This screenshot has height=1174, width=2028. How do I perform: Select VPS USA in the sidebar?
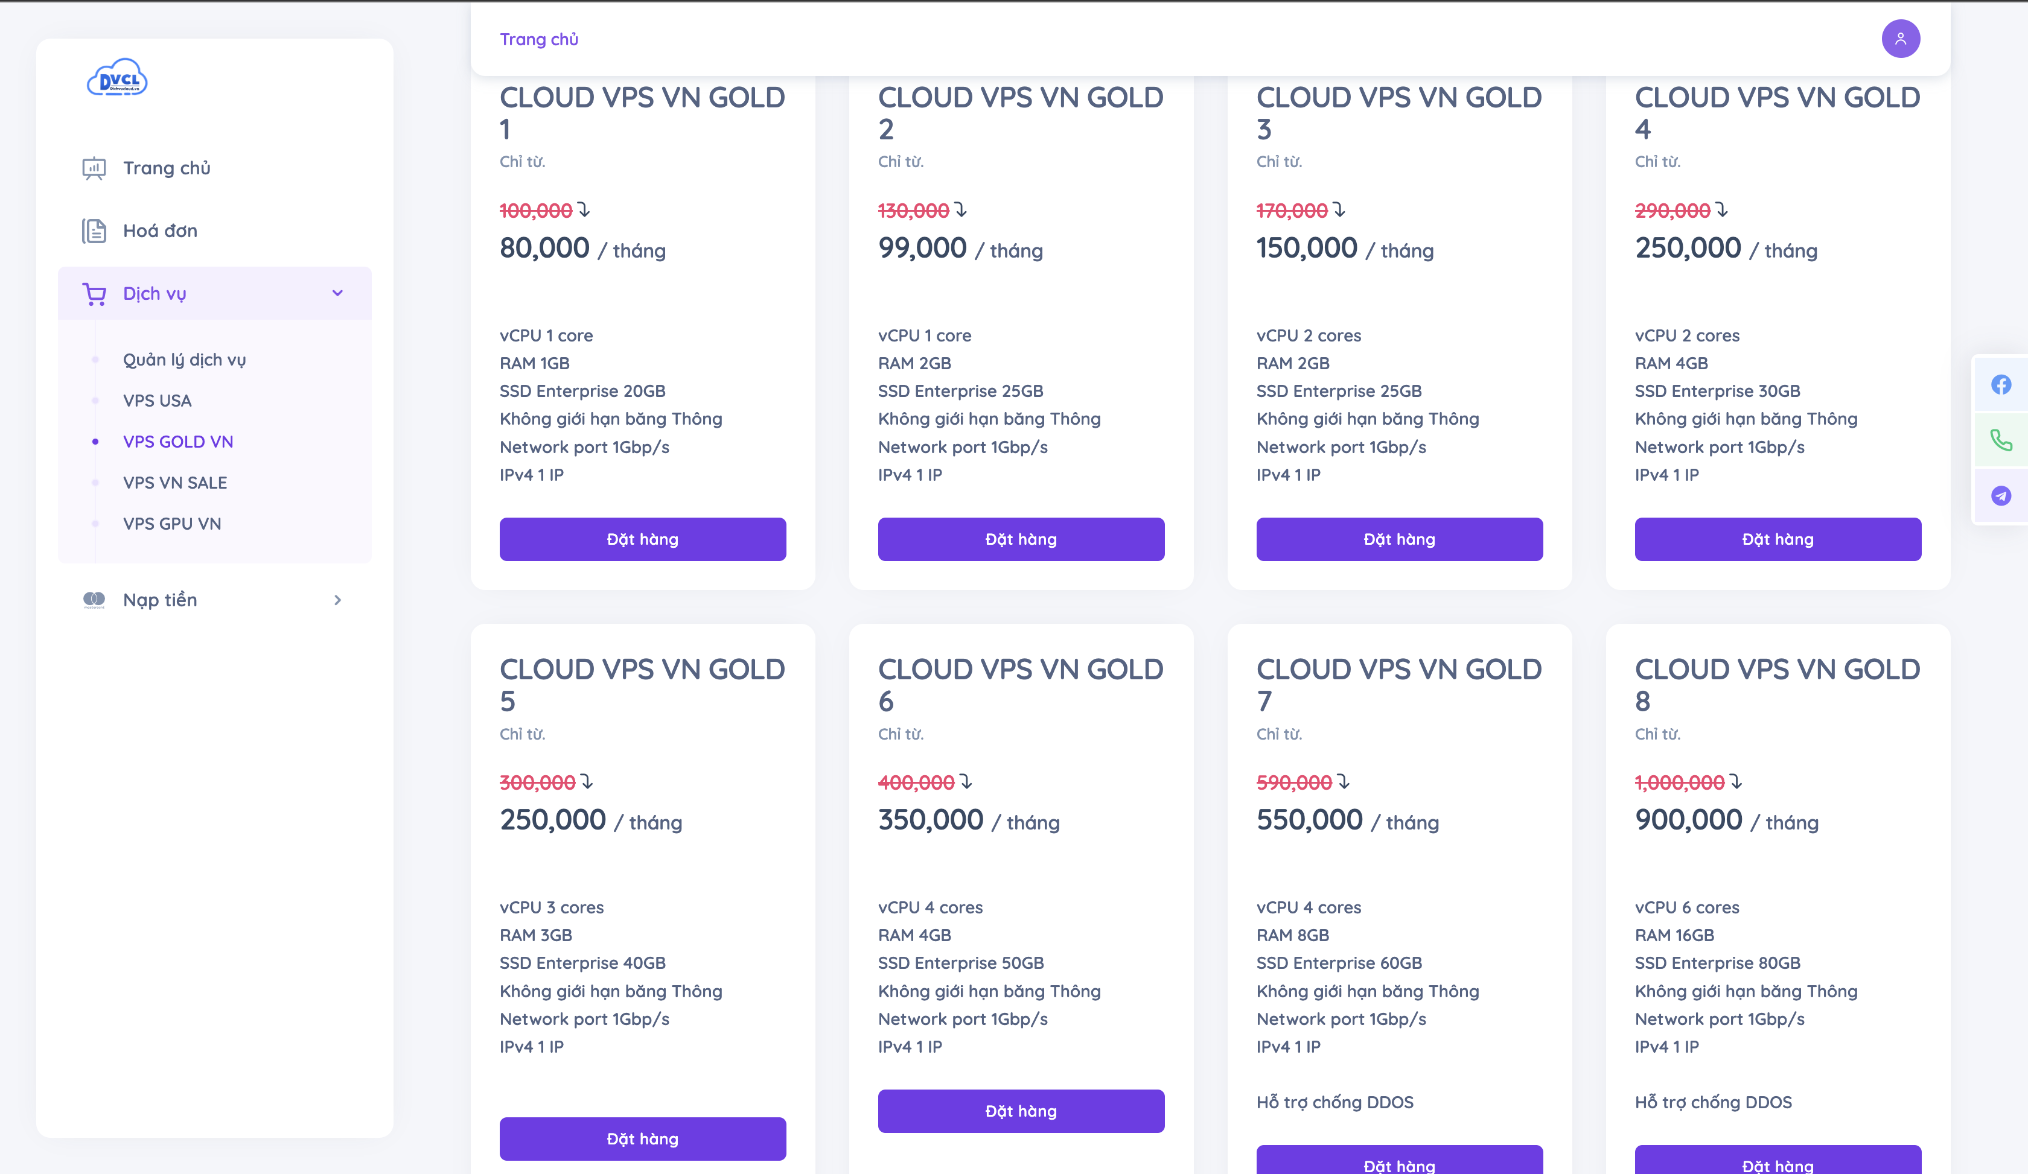pos(157,401)
